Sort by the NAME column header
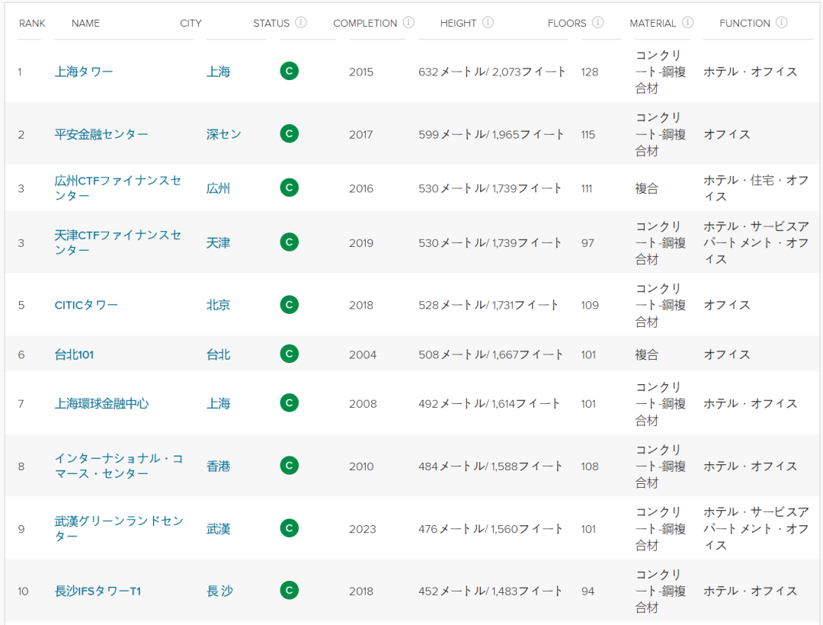The width and height of the screenshot is (823, 625). tap(85, 24)
